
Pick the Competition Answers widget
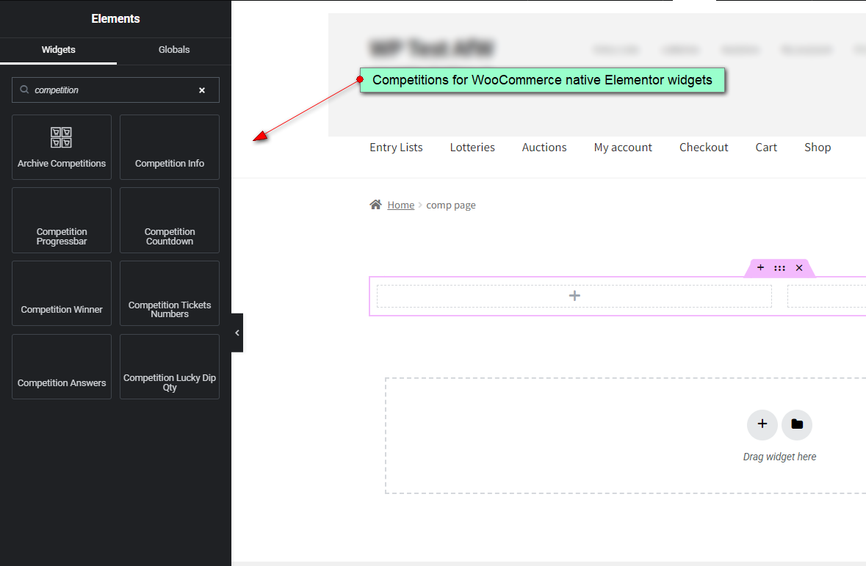pos(61,366)
